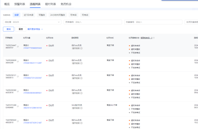Expand more filters with 展开更多筛选
The image size is (198, 129).
(x=35, y=29)
